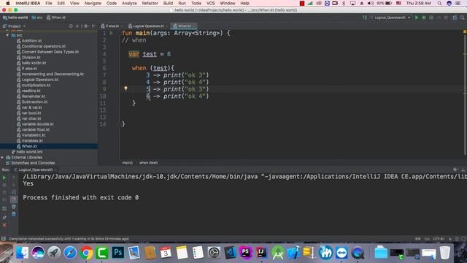Open IntelliJ IDEA from the Dock
This screenshot has width=467, height=263.
tap(261, 253)
